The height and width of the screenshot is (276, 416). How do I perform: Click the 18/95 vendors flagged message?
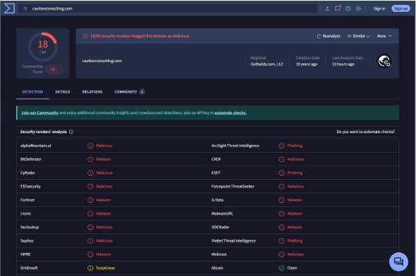(x=140, y=36)
